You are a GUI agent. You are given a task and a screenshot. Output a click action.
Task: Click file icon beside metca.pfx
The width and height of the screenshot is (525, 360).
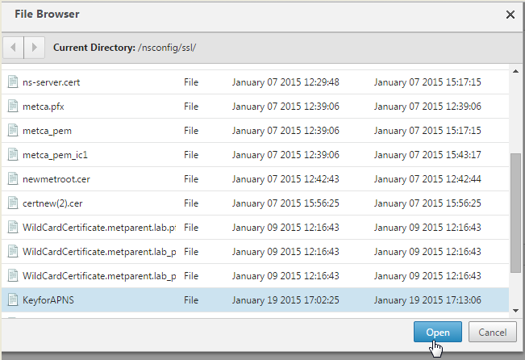point(12,107)
